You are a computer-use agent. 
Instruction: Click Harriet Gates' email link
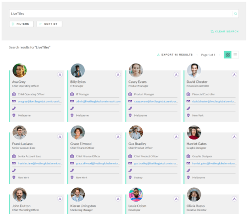coord(214,163)
